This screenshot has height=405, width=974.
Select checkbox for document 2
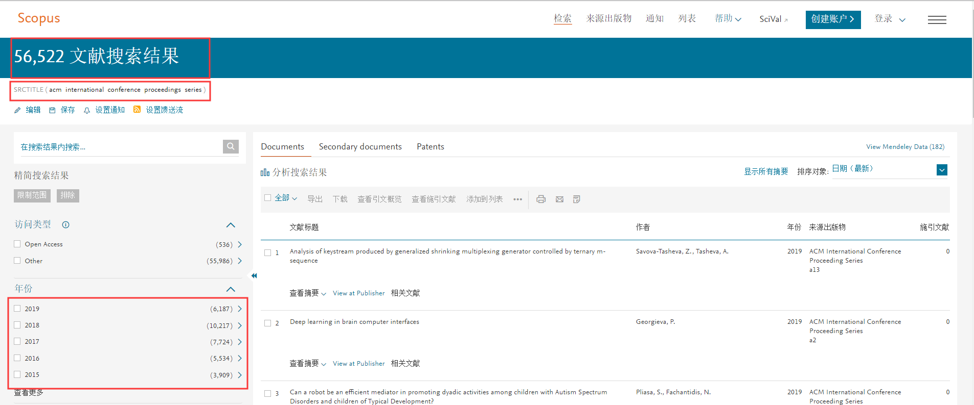click(267, 323)
